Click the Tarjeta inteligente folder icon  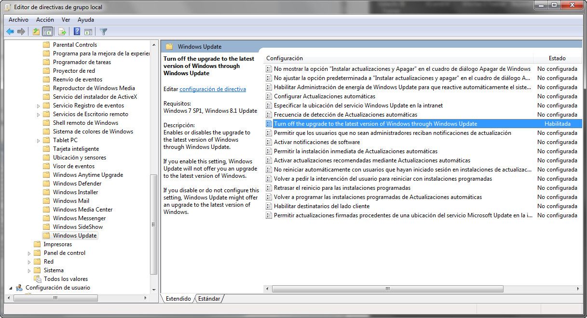point(46,149)
